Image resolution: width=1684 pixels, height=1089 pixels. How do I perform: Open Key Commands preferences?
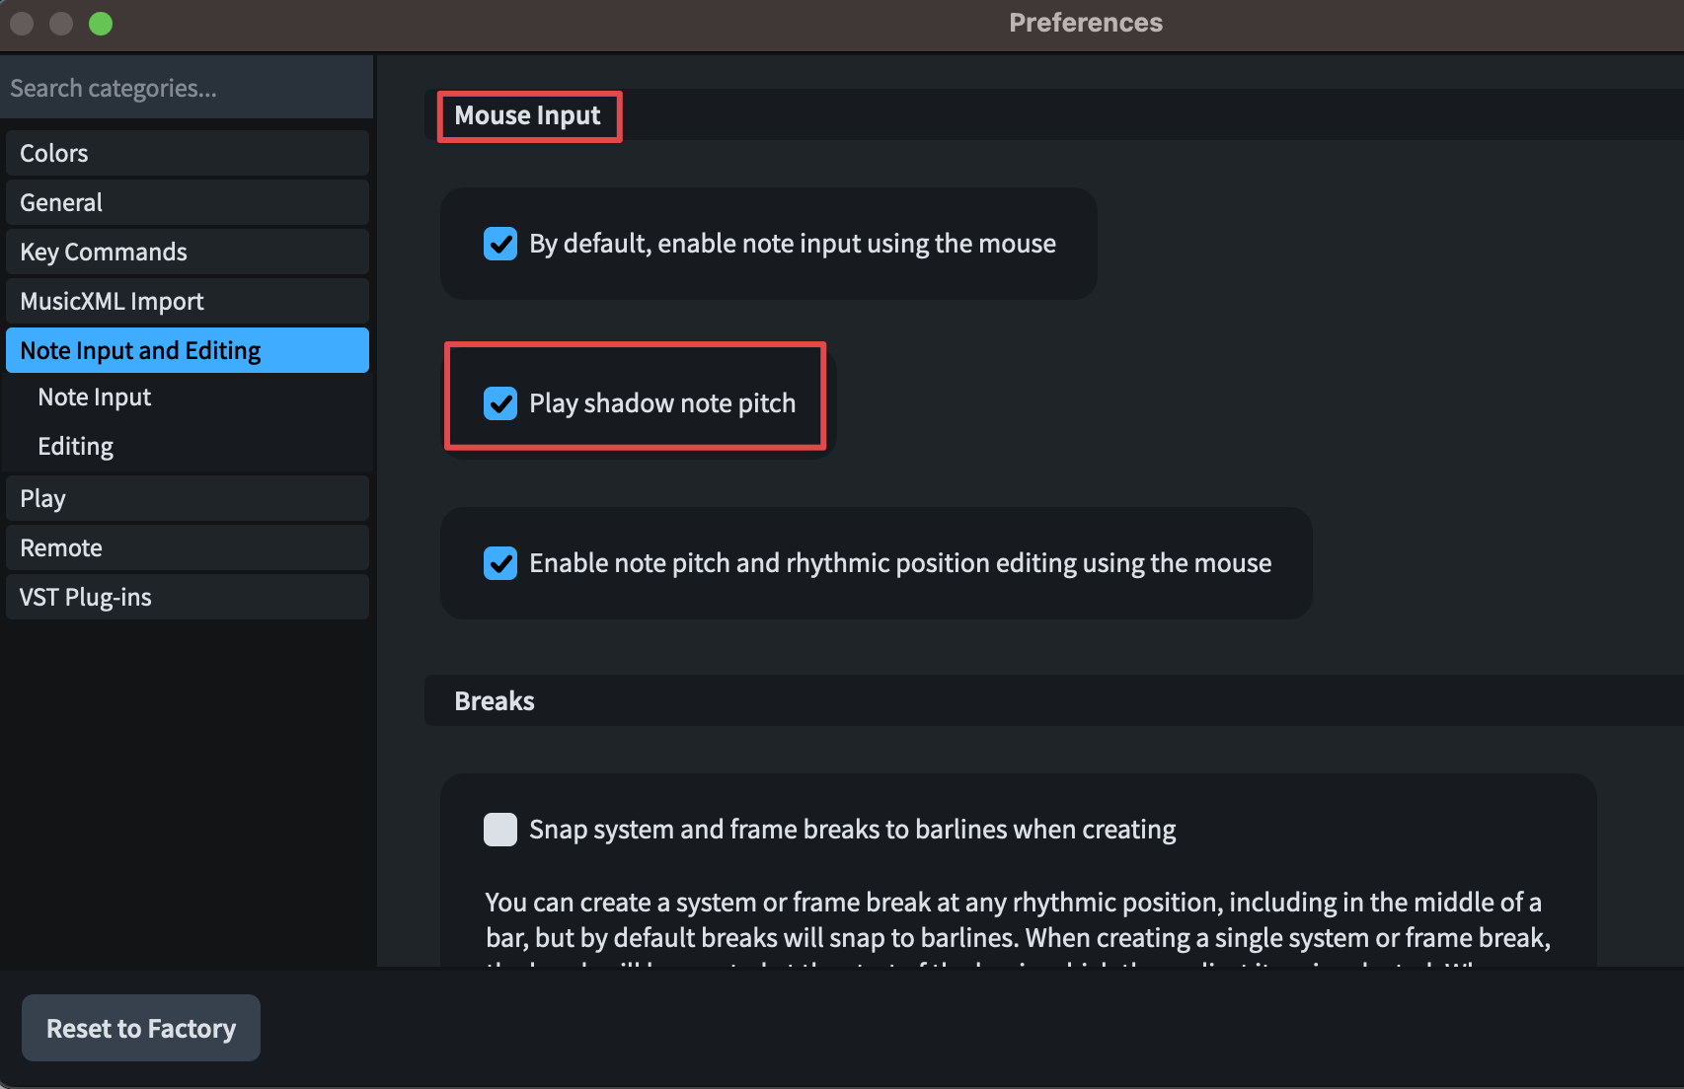[x=188, y=253]
